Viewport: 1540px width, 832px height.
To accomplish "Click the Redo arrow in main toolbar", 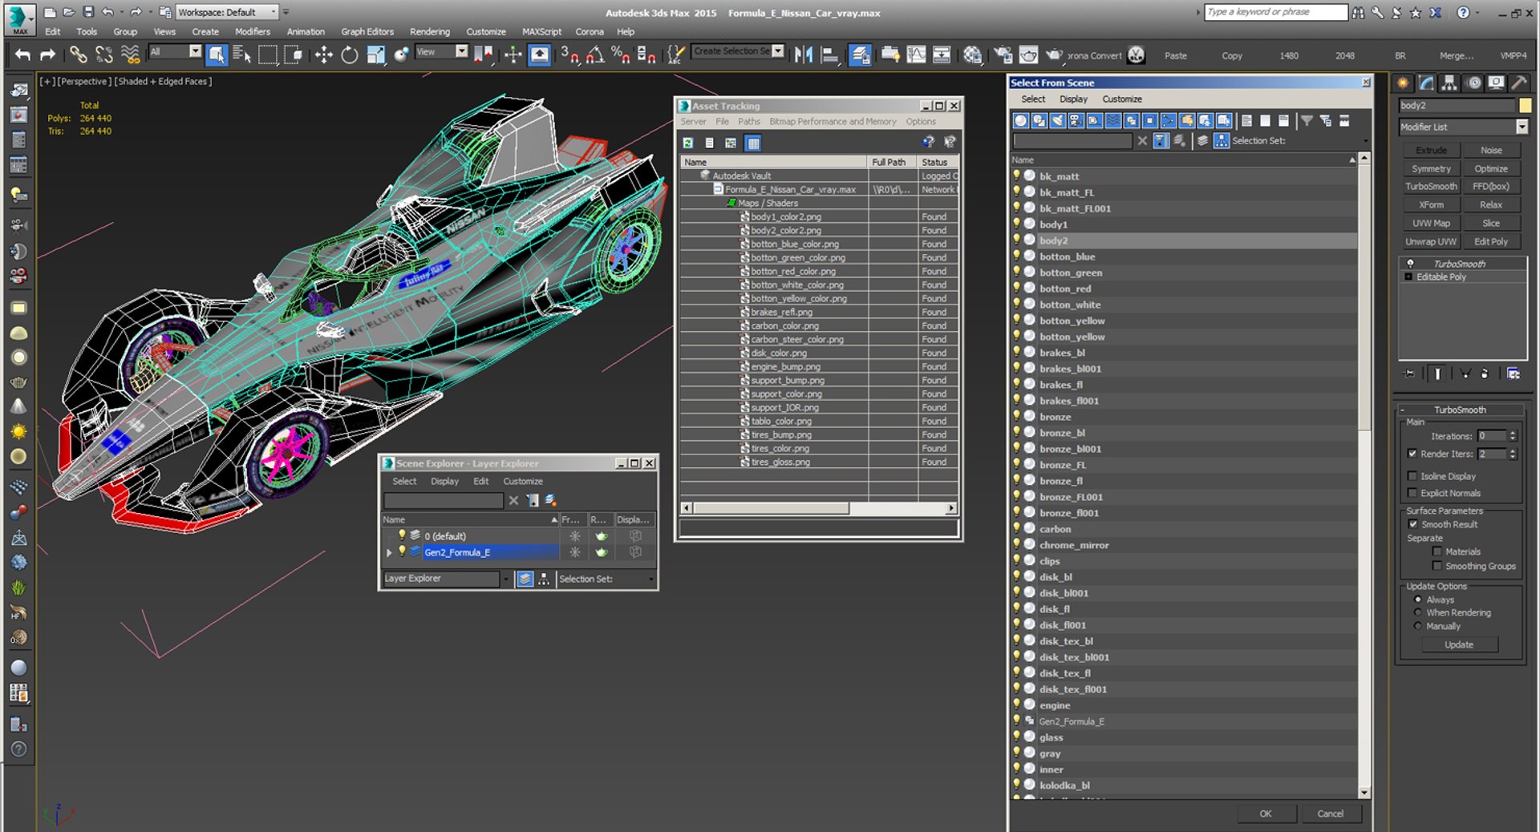I will pyautogui.click(x=47, y=55).
